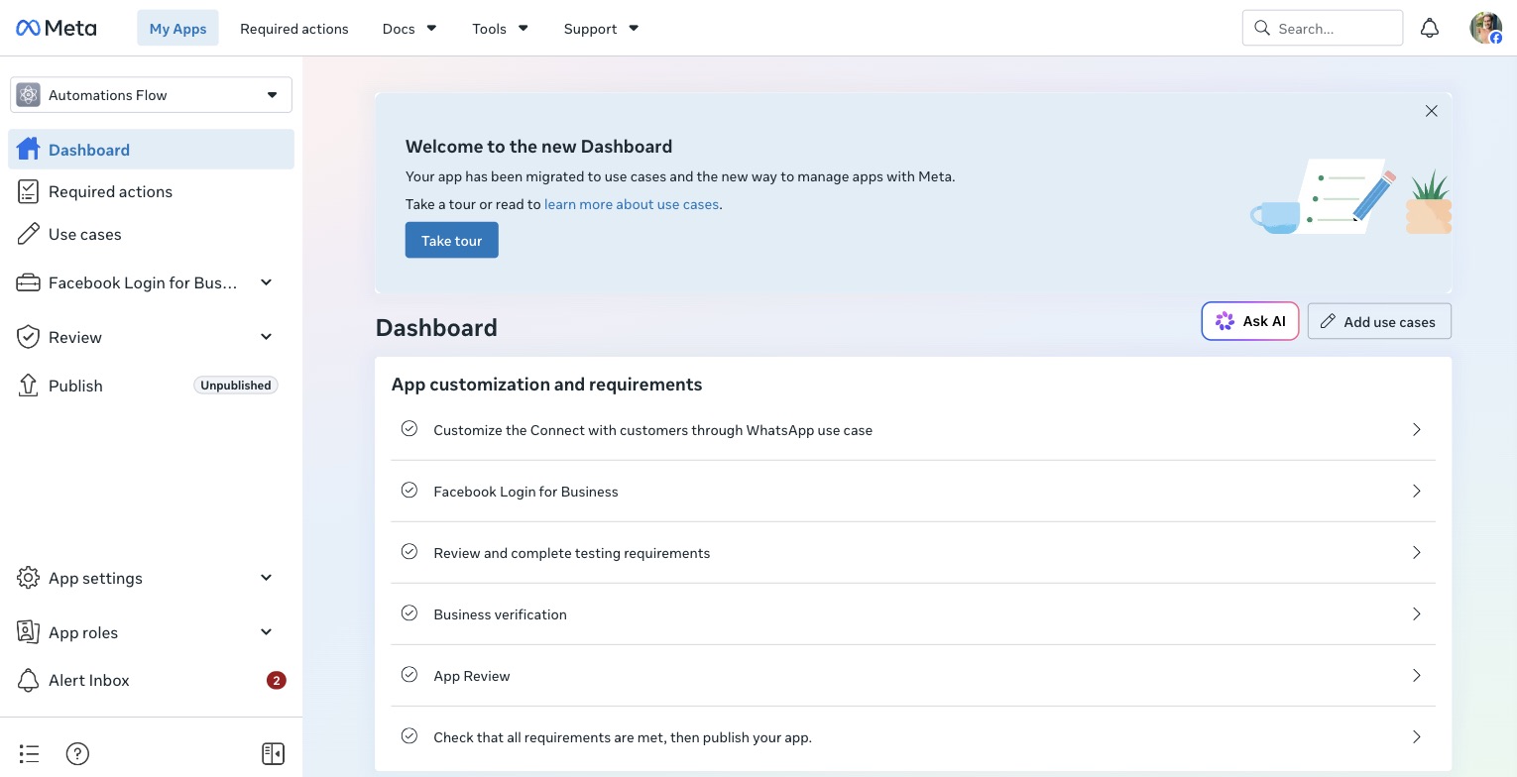The height and width of the screenshot is (777, 1517).
Task: Click the Add use cases button
Action: point(1379,321)
